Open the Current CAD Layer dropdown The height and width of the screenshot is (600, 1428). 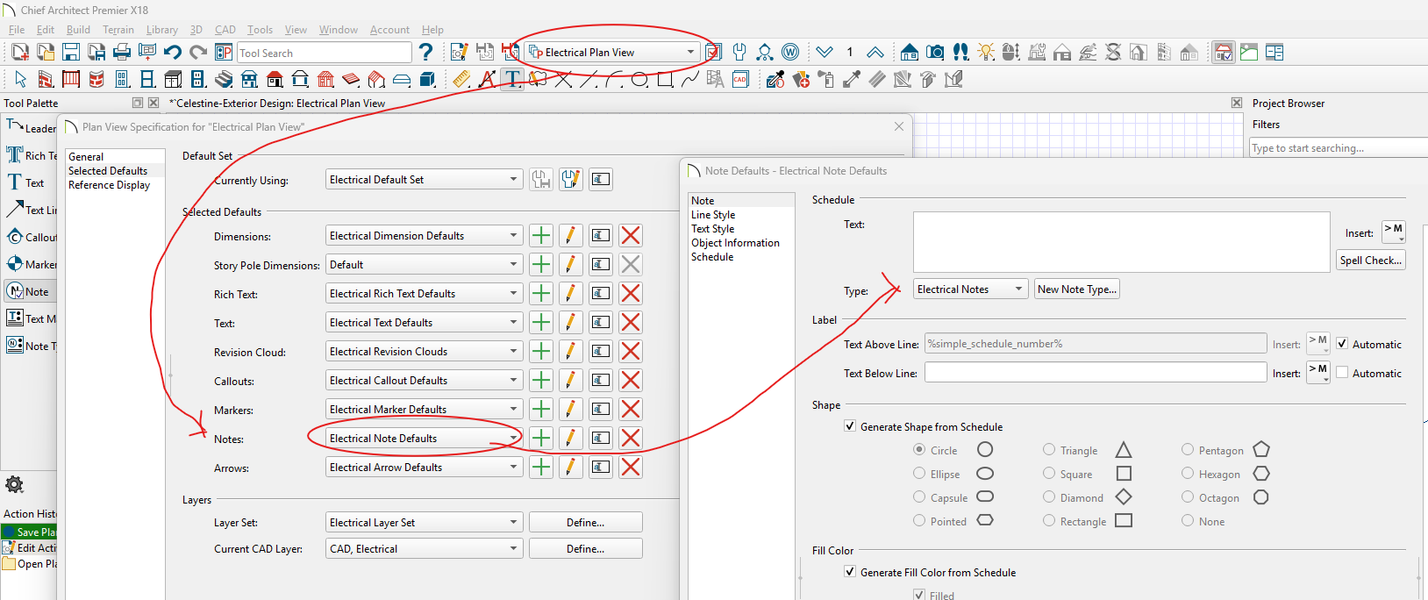click(424, 549)
